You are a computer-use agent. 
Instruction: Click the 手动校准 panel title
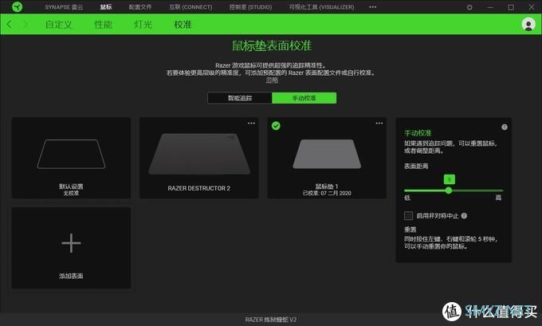[418, 133]
